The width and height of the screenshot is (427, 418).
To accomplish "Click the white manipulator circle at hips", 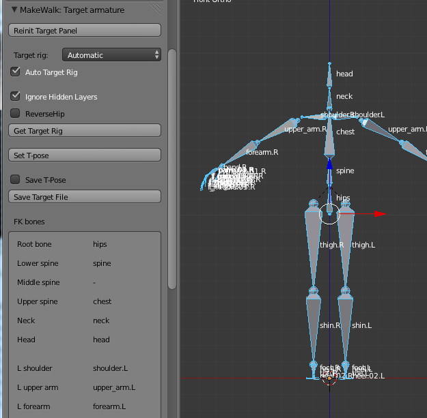I will (329, 214).
